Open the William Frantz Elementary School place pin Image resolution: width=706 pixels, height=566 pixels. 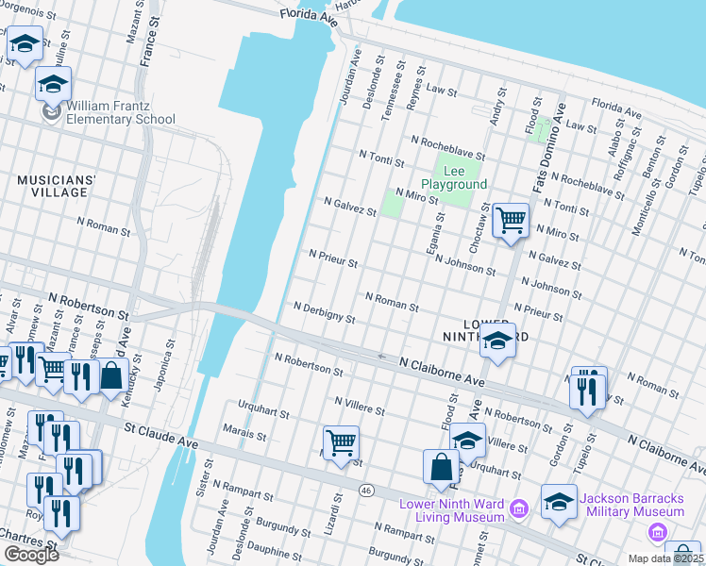click(x=52, y=112)
